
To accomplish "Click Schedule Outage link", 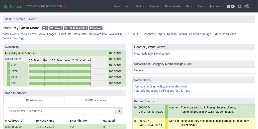I will 200,34.
